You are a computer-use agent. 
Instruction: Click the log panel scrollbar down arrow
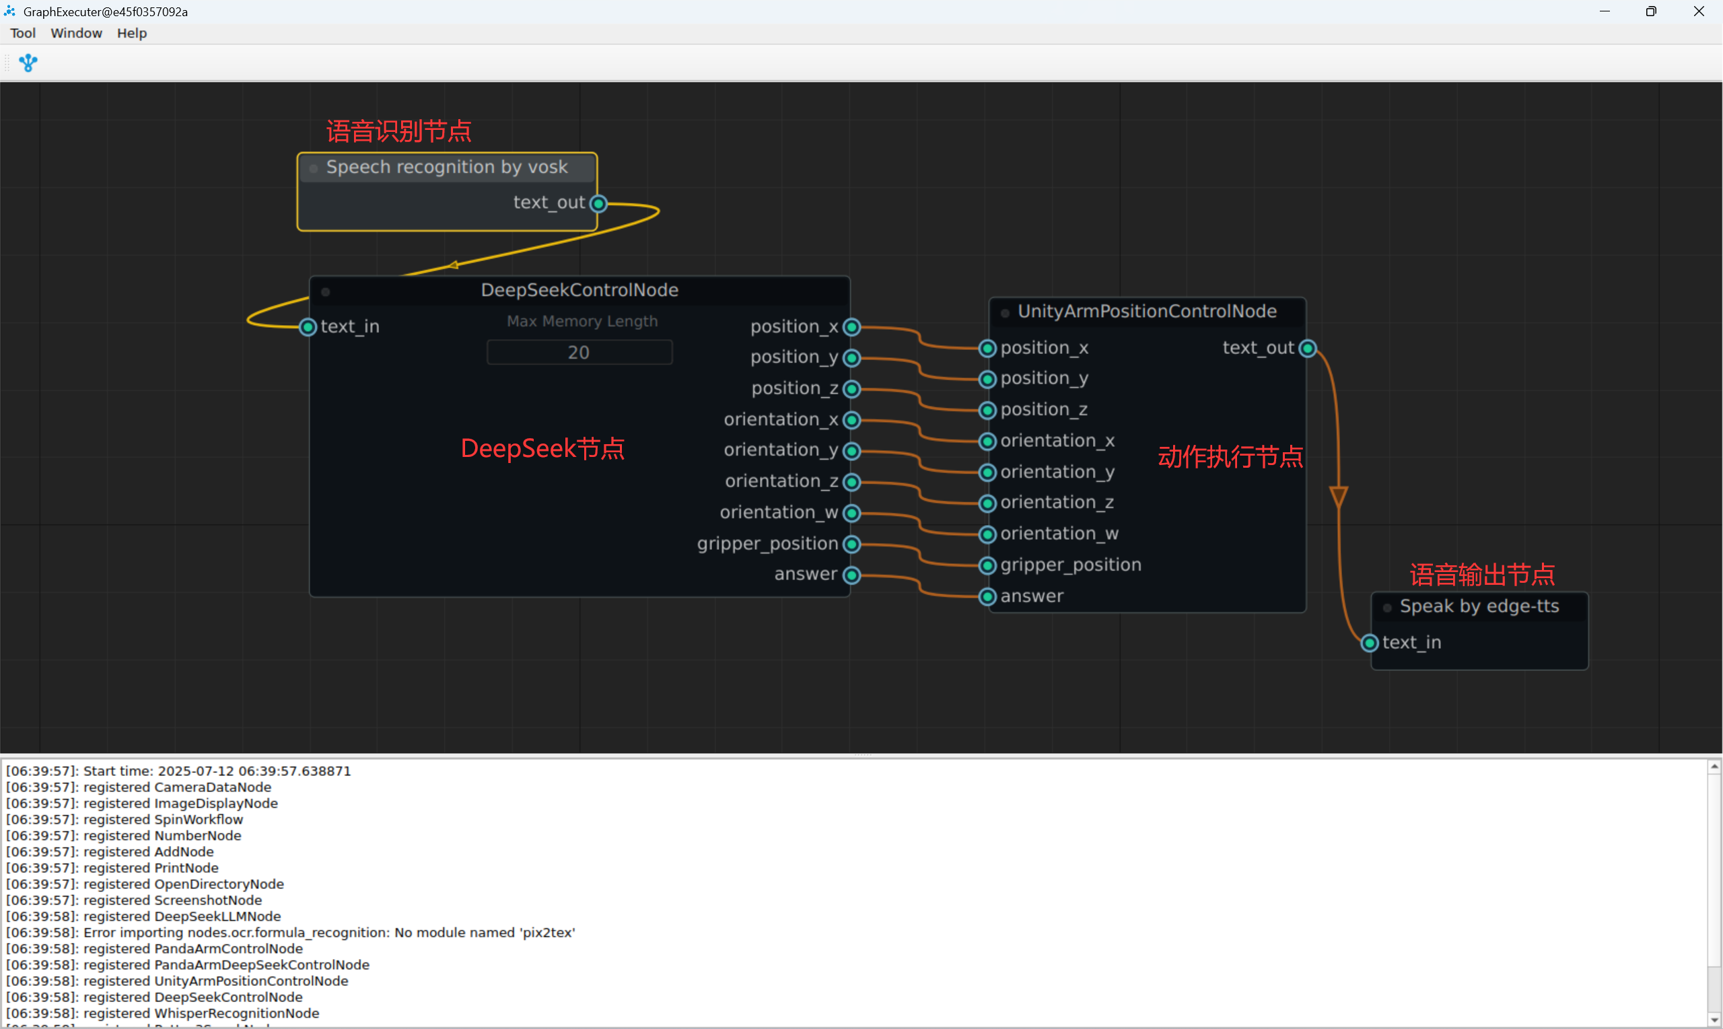coord(1715,1021)
